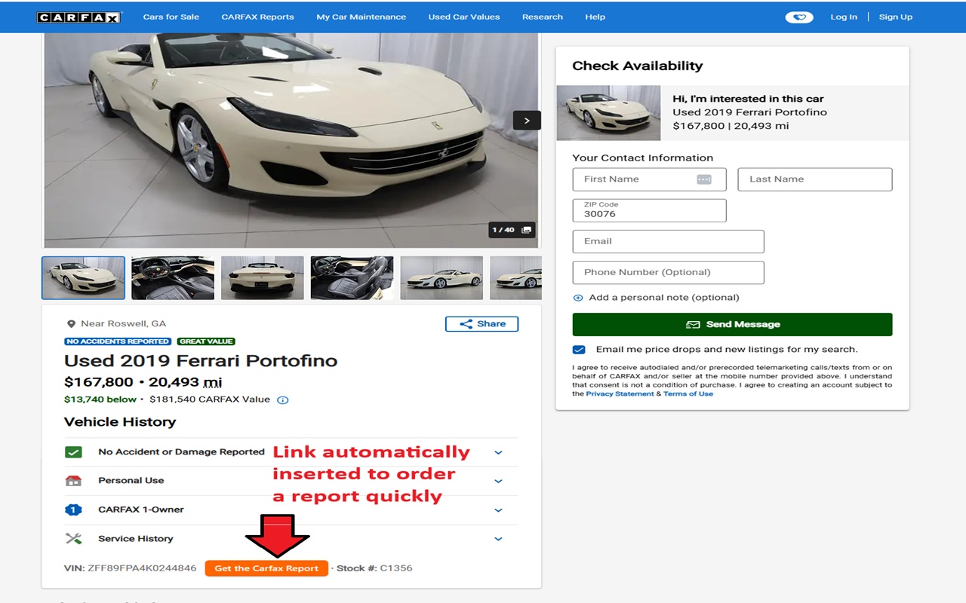
Task: Click the NO ACCIDENTS REPORTED badge
Action: 118,341
